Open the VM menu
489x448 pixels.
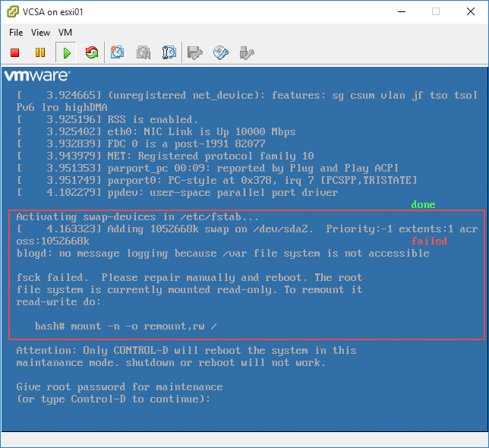point(65,33)
